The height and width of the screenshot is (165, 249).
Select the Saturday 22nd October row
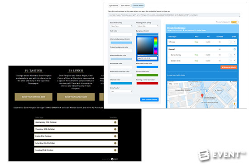click(76, 143)
